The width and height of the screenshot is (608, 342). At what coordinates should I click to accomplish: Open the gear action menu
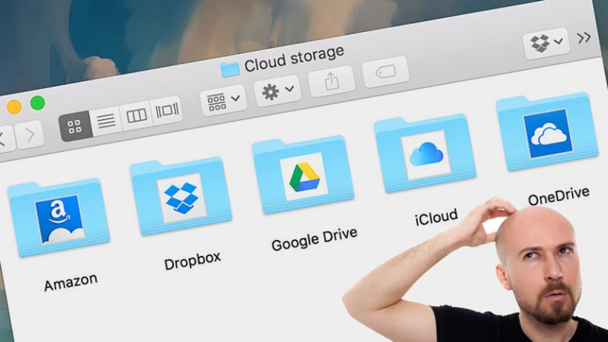(x=277, y=91)
